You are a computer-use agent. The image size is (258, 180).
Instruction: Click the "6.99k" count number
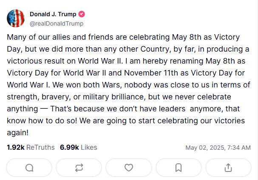(x=69, y=148)
